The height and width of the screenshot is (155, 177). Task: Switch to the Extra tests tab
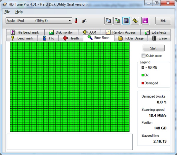(x=155, y=32)
